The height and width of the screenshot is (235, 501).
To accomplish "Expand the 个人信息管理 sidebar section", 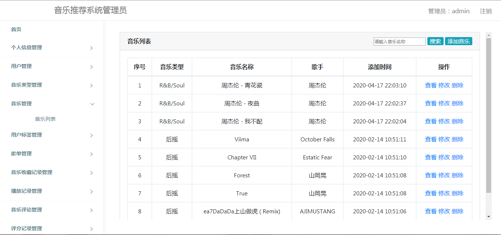I will (52, 48).
